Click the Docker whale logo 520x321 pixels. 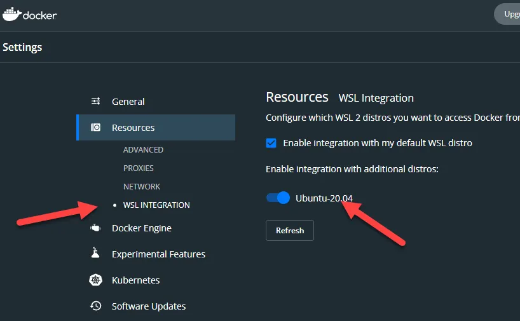[x=11, y=13]
